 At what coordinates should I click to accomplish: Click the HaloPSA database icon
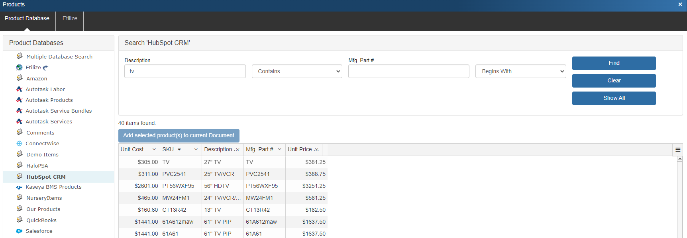pos(20,165)
